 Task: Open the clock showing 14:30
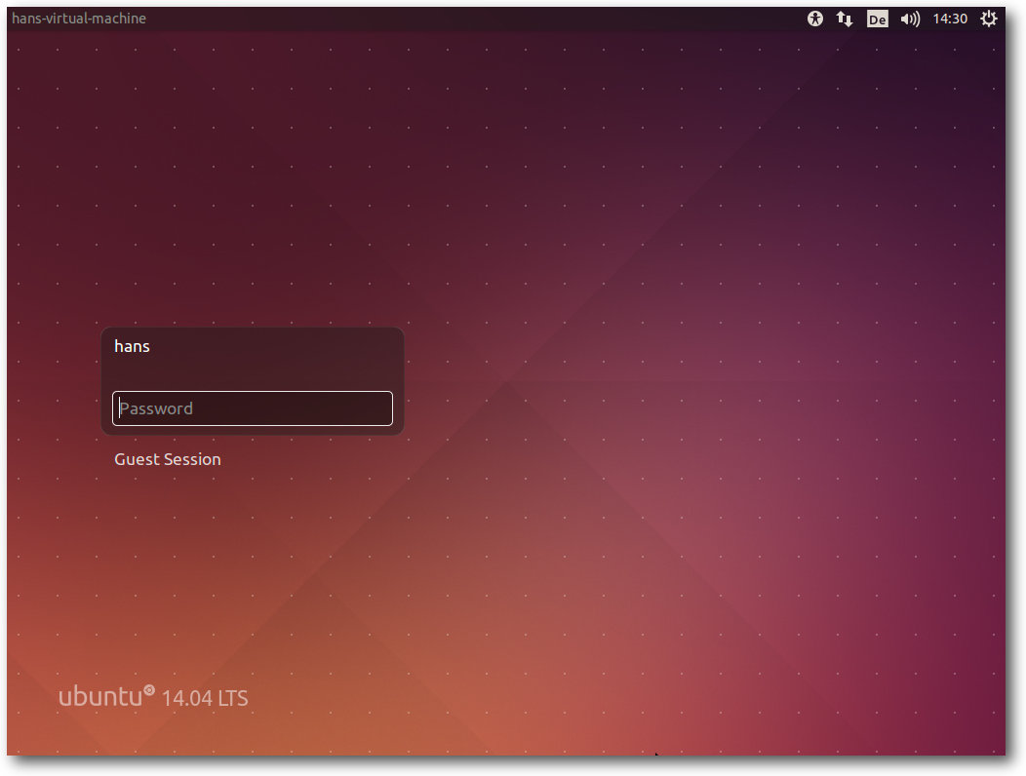(x=950, y=19)
